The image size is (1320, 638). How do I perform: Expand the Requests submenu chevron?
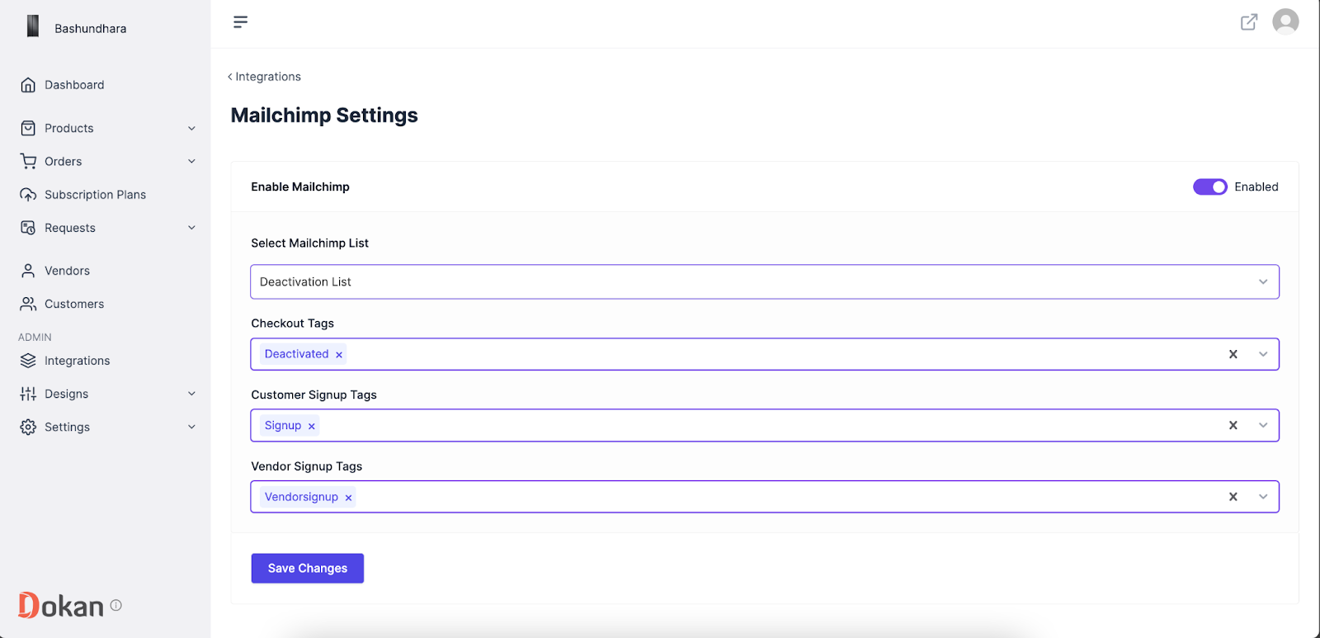coord(191,228)
